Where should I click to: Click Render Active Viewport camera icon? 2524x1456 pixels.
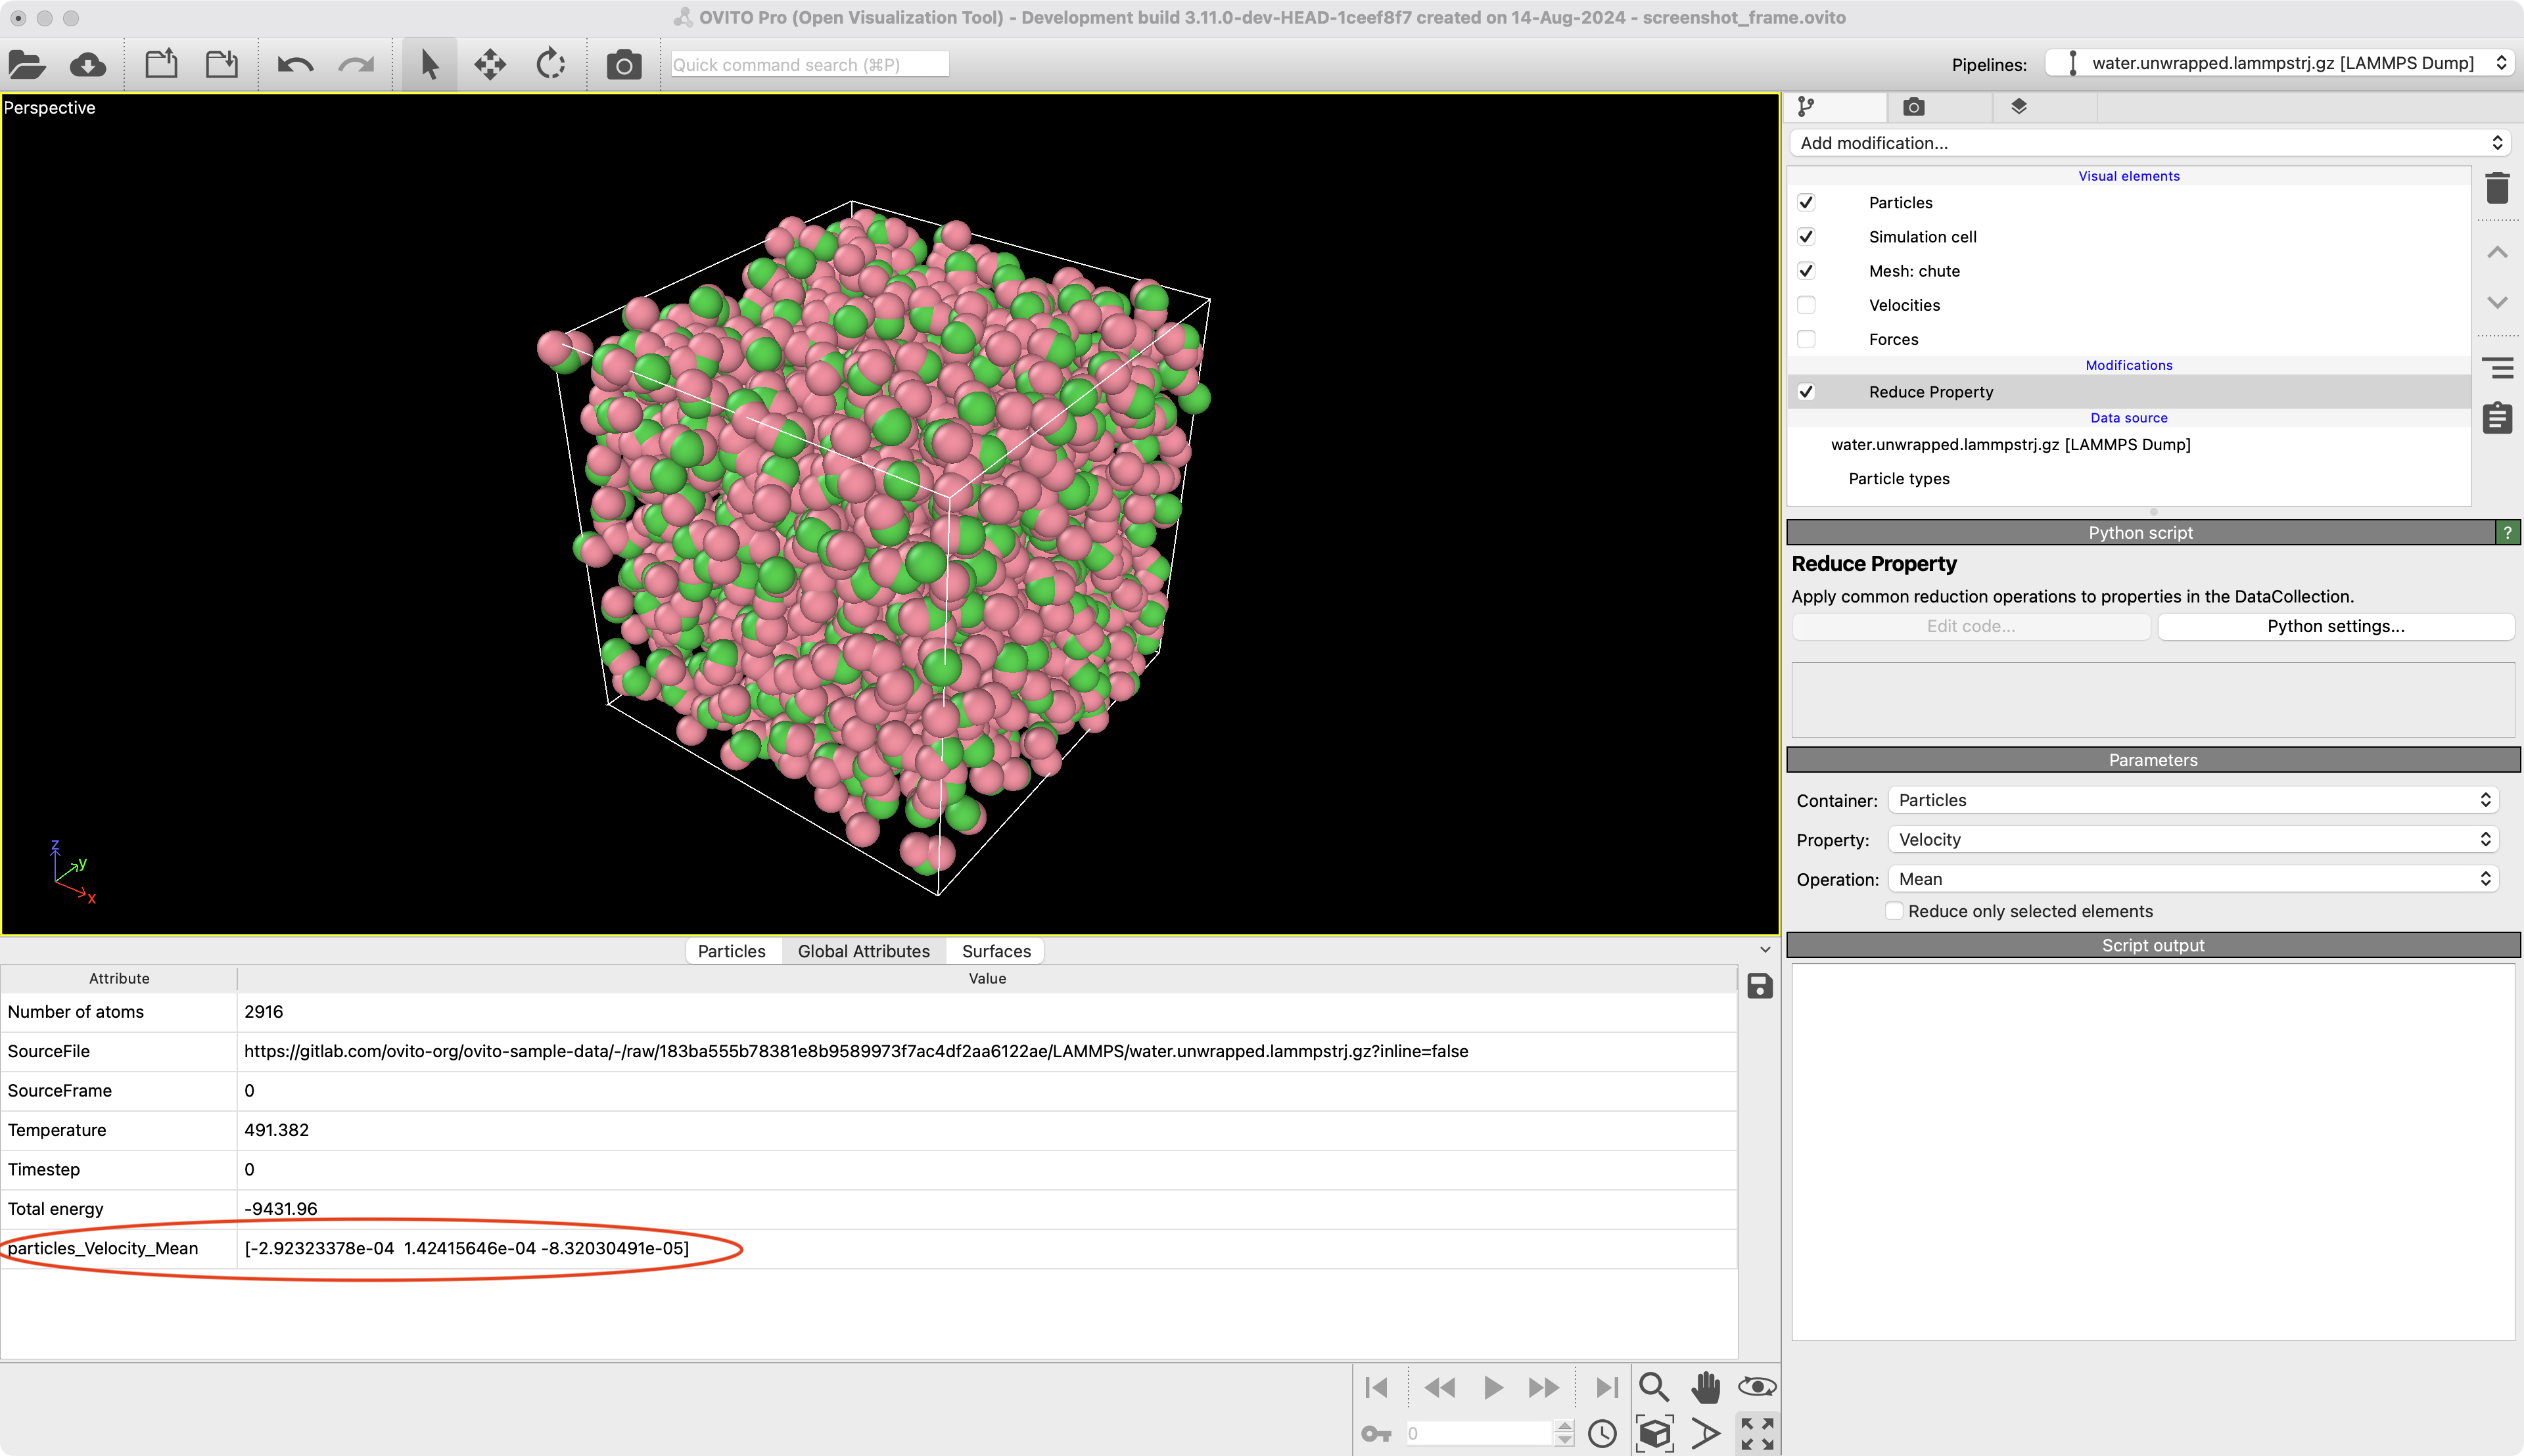point(624,65)
